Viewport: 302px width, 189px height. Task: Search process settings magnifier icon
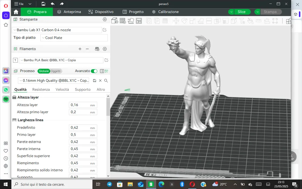tap(106, 81)
